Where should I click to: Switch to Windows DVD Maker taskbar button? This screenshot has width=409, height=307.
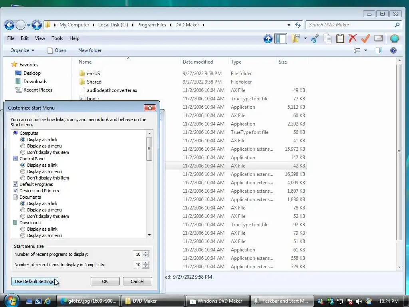(217, 301)
